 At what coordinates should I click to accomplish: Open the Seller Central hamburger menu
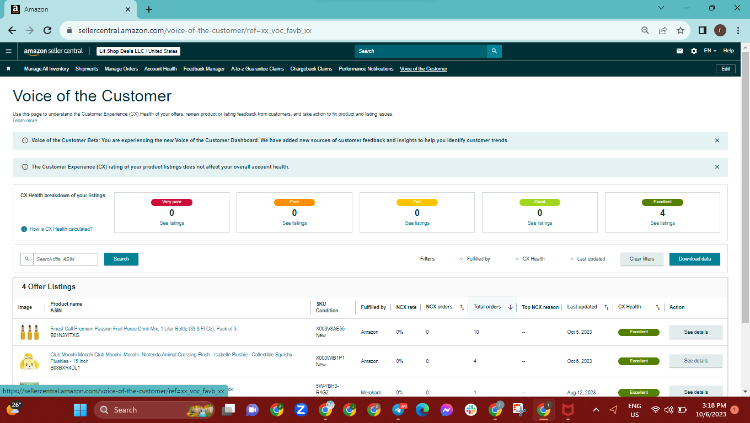[8, 51]
